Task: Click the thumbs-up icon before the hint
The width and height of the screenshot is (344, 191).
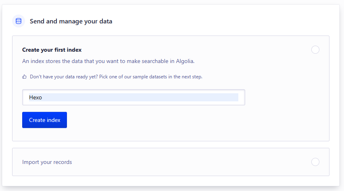Action: tap(25, 77)
